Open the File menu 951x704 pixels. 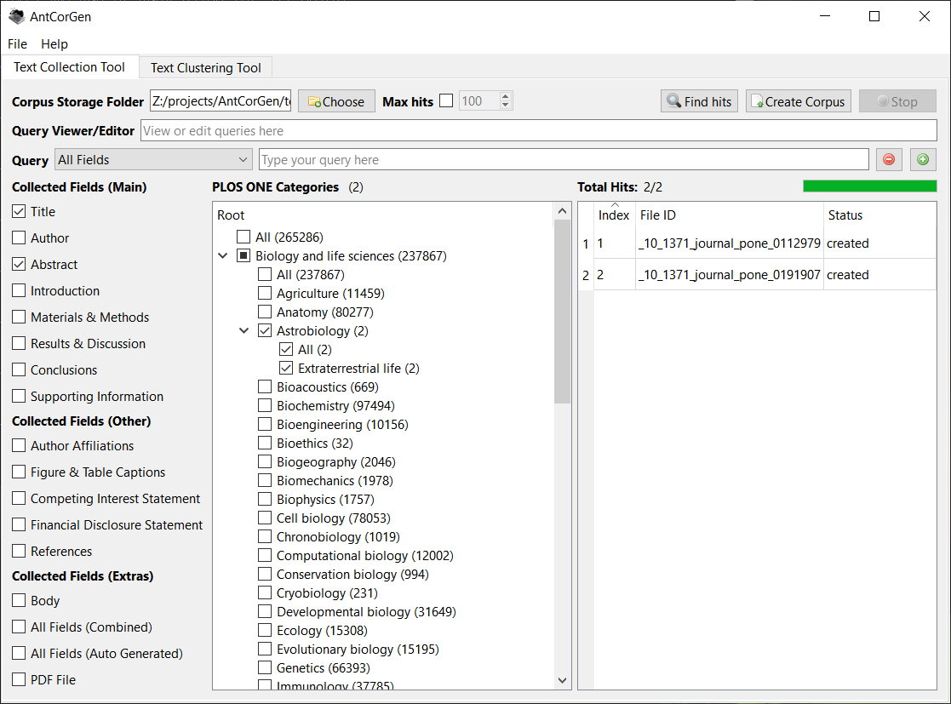click(17, 44)
